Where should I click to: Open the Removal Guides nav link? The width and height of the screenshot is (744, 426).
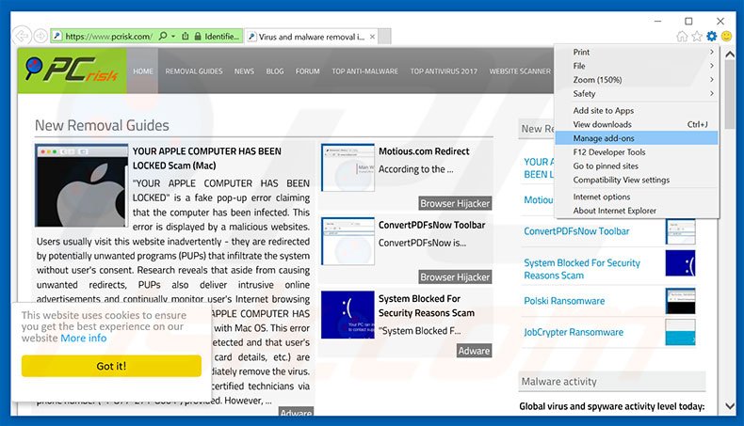[194, 71]
